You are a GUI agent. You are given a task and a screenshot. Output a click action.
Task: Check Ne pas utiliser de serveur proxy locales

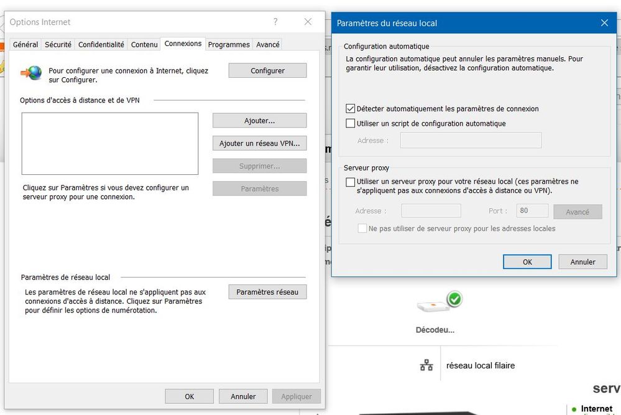(x=362, y=228)
